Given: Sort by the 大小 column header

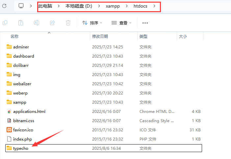Looking at the screenshot, I should tap(183, 36).
